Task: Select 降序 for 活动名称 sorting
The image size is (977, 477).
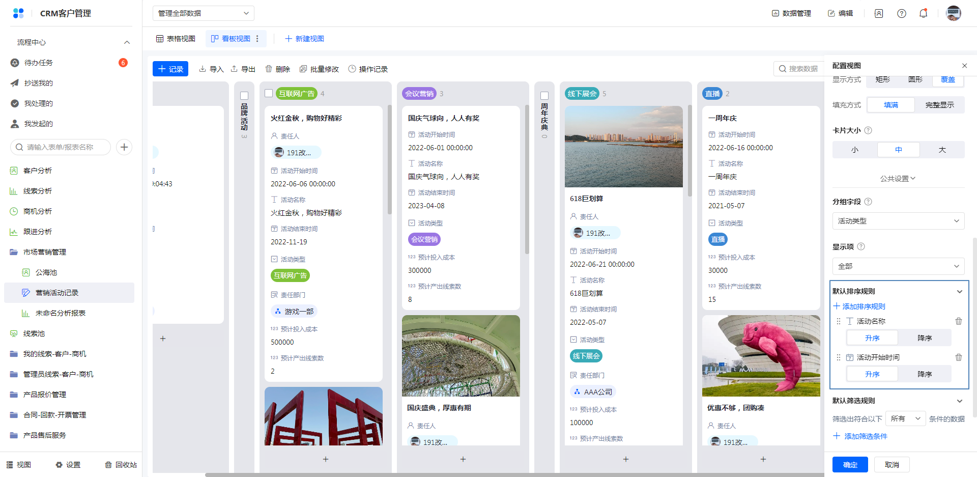Action: pyautogui.click(x=924, y=338)
